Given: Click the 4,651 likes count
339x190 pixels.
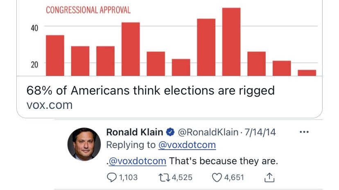Looking at the screenshot, I should (x=234, y=177).
